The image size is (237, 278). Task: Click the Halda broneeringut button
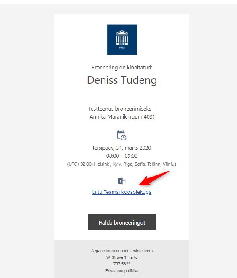coord(122,222)
